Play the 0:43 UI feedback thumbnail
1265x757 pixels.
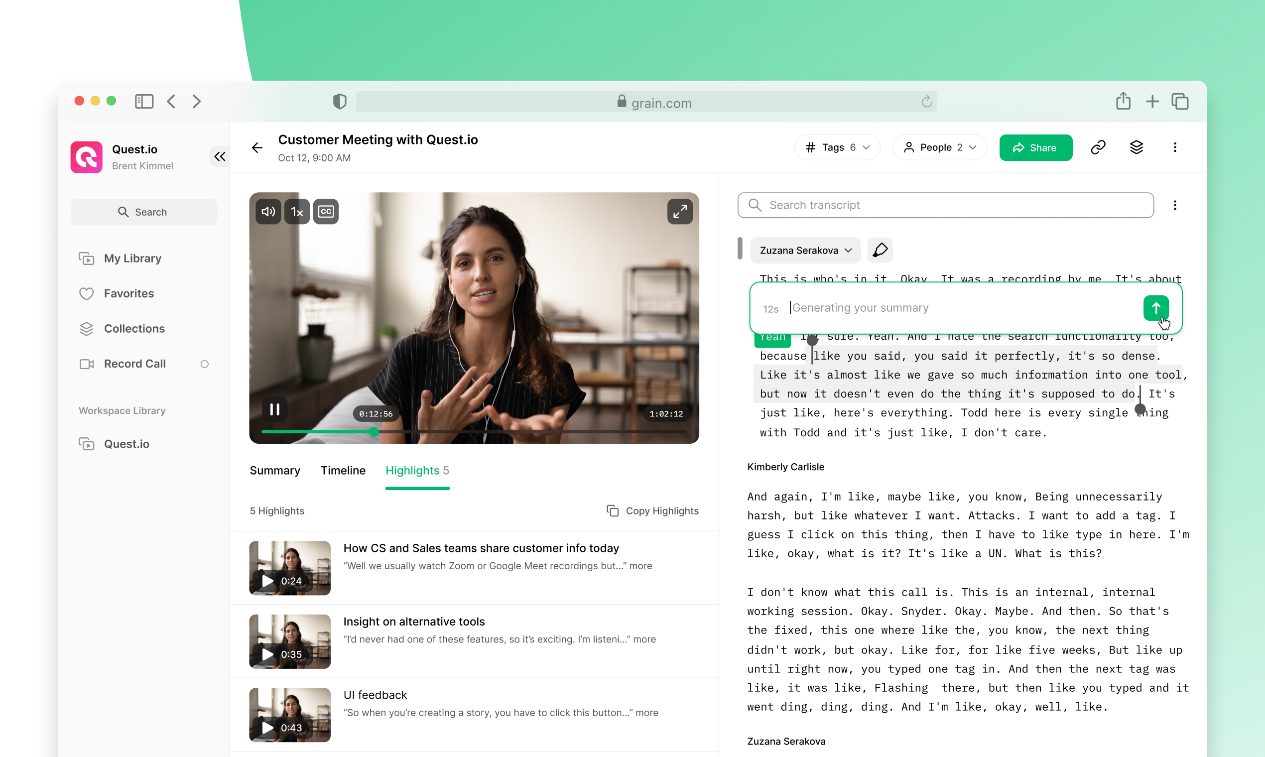290,715
